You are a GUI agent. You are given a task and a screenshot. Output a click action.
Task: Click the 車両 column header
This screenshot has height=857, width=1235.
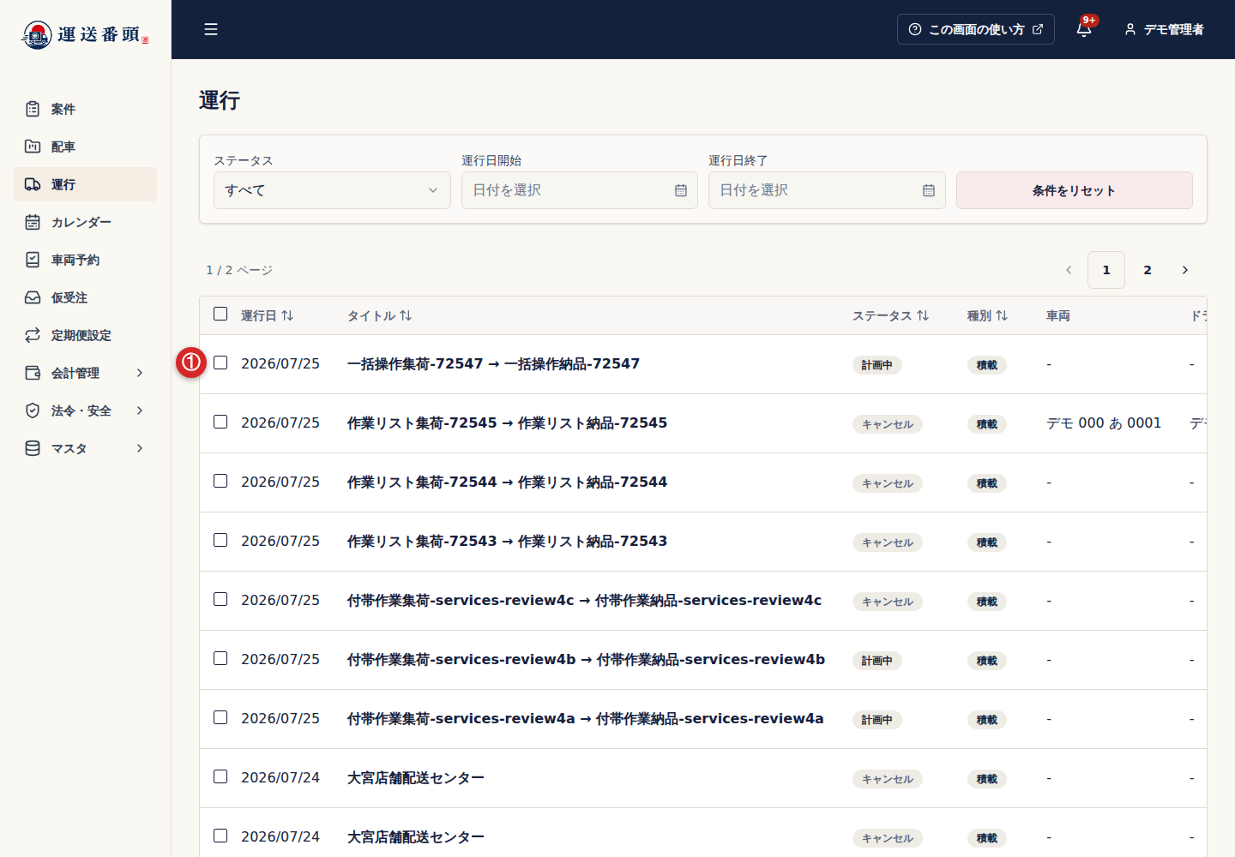point(1057,315)
